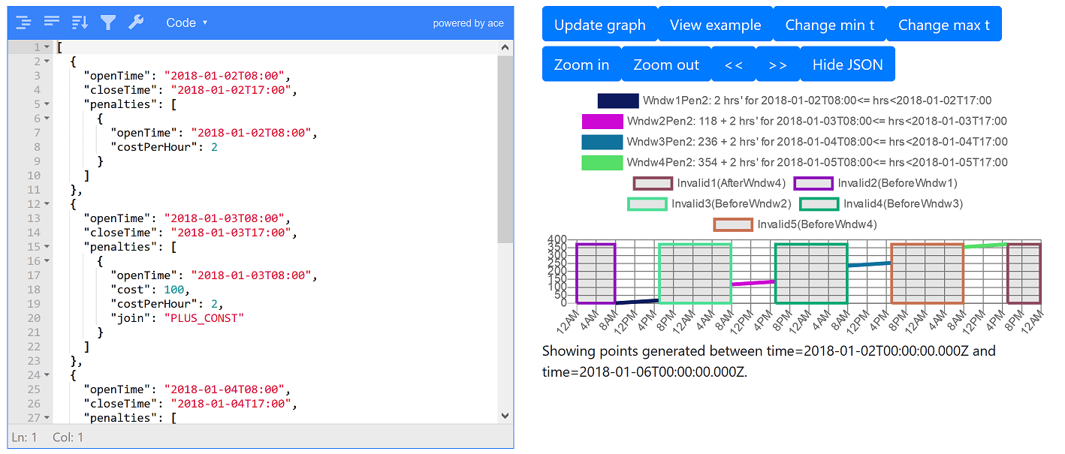Click Change min t button

[x=829, y=25]
